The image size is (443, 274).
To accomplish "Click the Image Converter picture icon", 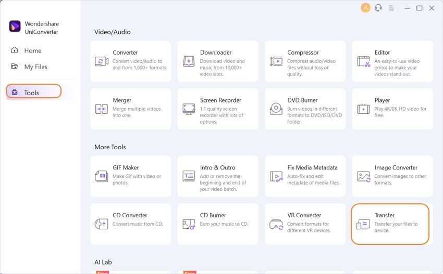I will pyautogui.click(x=364, y=176).
